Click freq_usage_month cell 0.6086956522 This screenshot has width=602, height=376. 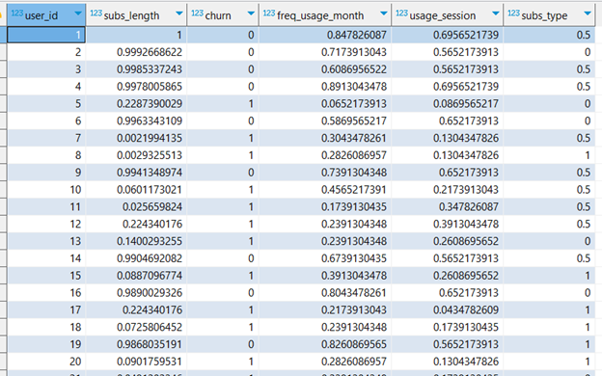(325, 69)
